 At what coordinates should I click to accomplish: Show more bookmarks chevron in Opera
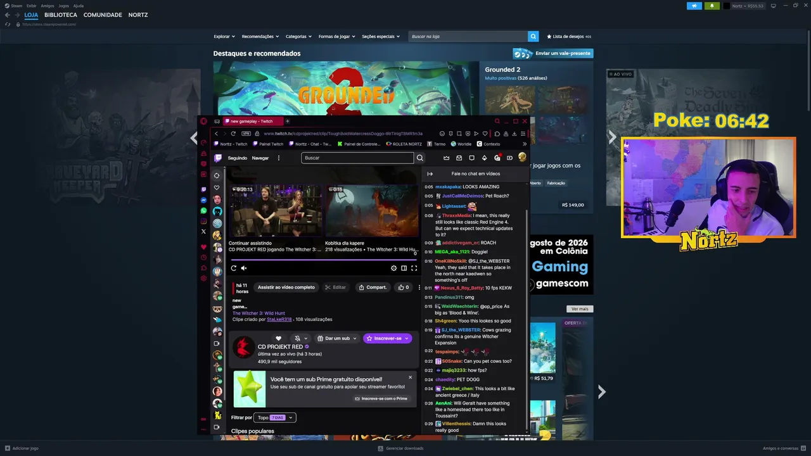[x=523, y=144]
